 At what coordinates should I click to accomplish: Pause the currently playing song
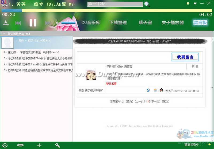pyautogui.click(x=33, y=23)
